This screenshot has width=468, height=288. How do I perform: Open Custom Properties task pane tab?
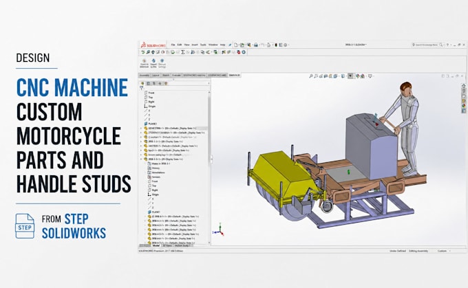tap(463, 111)
